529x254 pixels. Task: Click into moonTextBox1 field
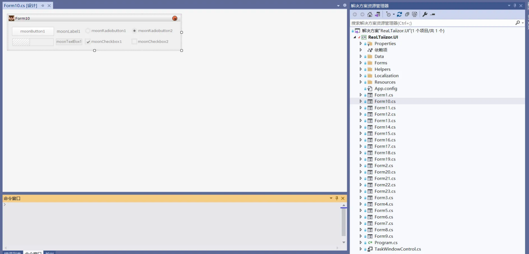pyautogui.click(x=69, y=42)
